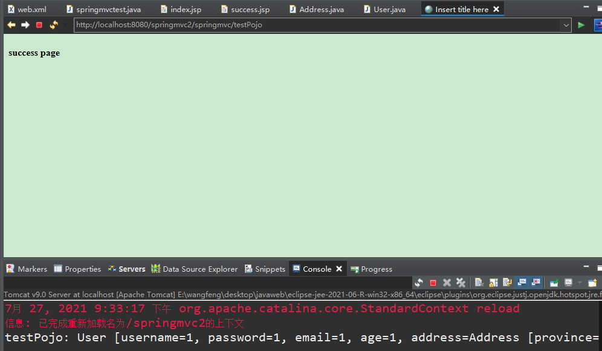Open the Address.java editor tab
This screenshot has width=602, height=351.
pos(317,9)
